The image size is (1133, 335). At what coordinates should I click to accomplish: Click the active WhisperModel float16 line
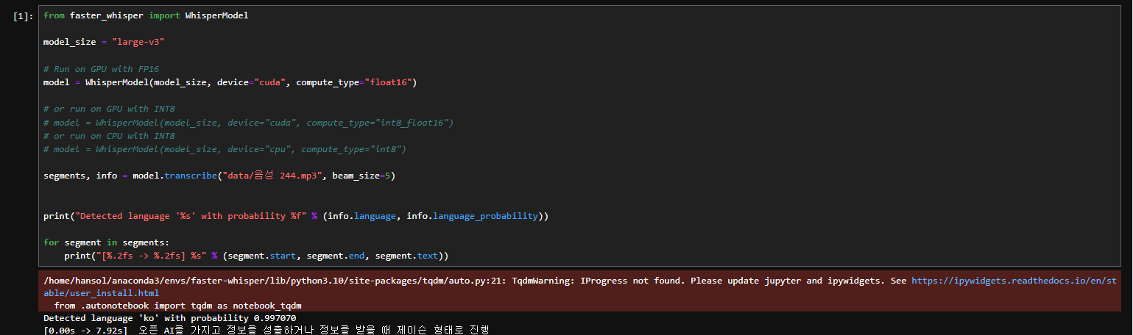[x=230, y=82]
